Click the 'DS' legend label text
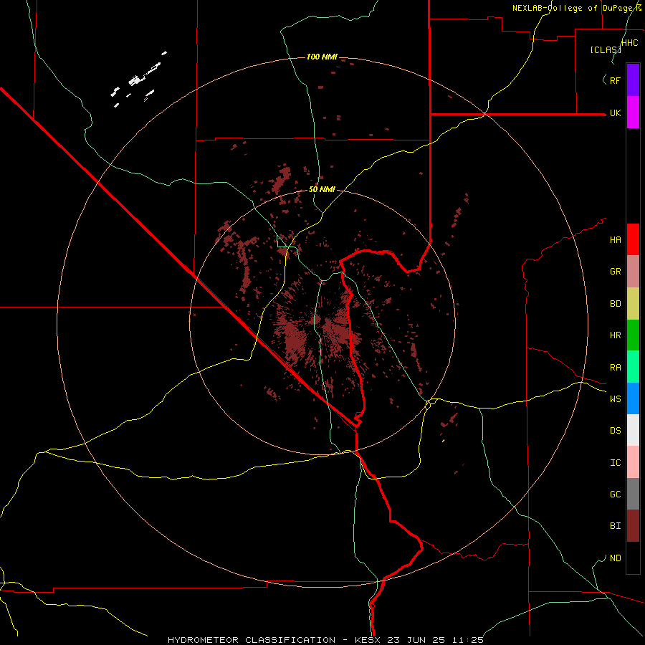Screen dimensions: 645x645 coord(615,431)
